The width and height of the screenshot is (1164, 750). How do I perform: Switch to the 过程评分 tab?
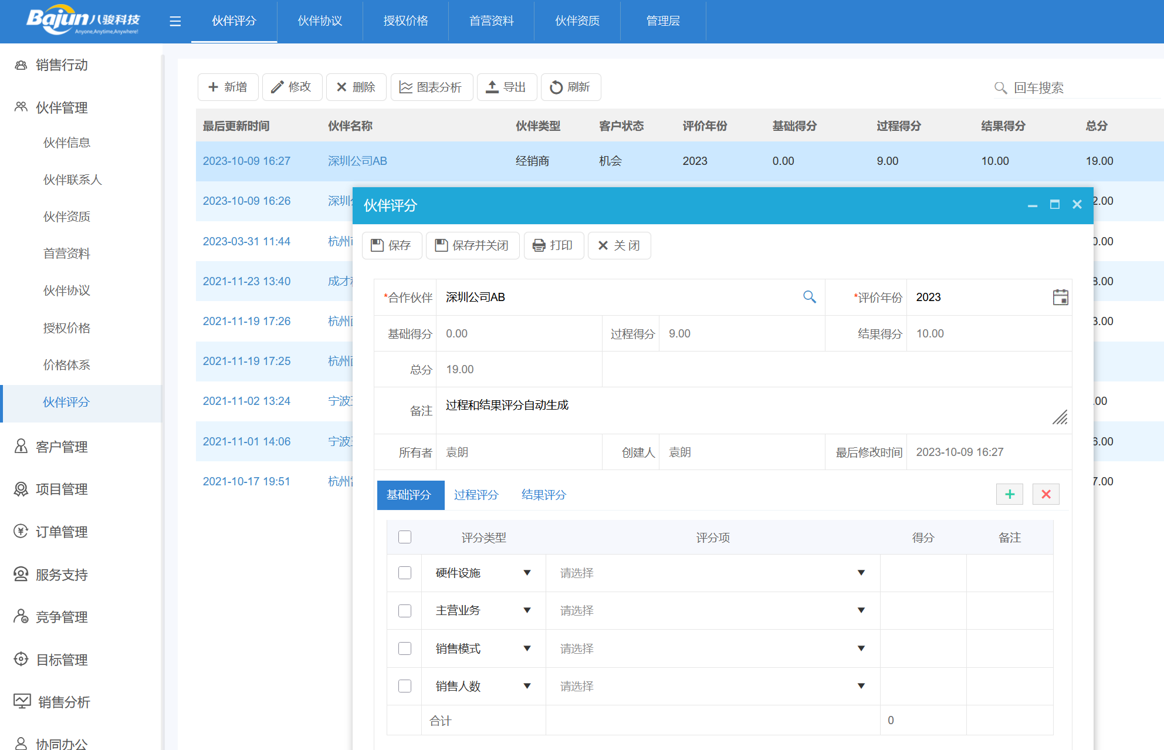[x=476, y=495]
